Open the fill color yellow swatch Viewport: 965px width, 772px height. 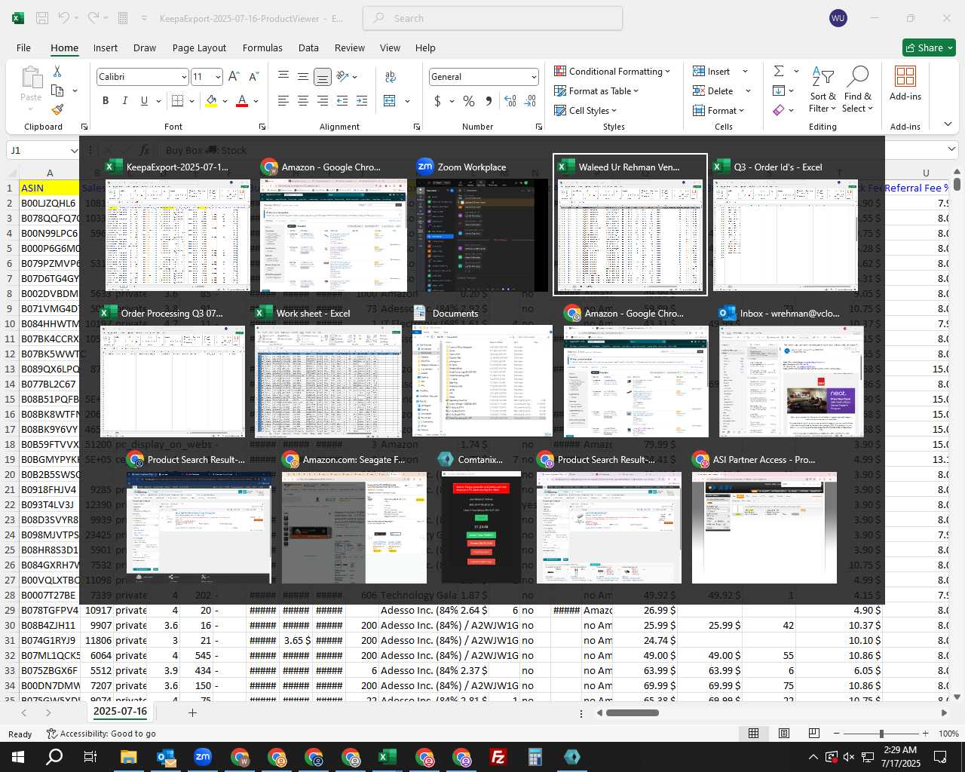pos(211,100)
